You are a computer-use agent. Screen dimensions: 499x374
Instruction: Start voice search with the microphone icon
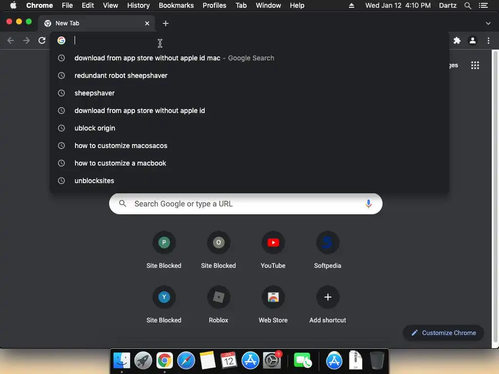click(x=368, y=204)
